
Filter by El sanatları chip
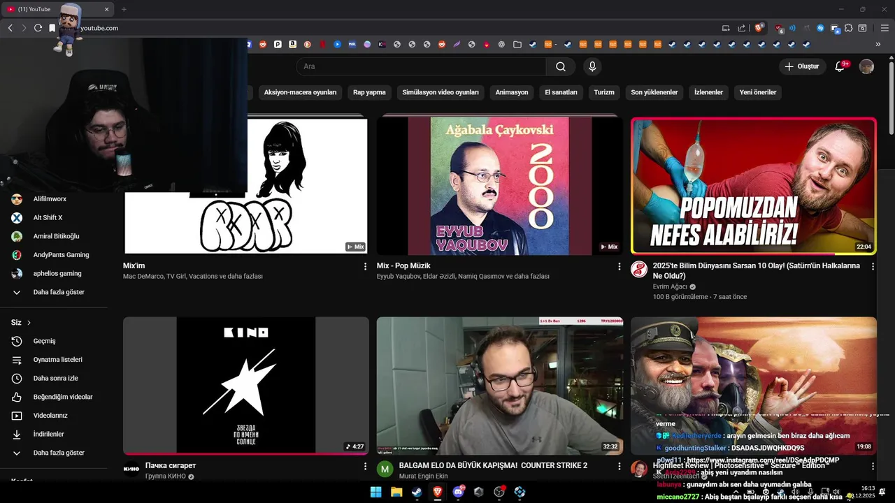561,92
